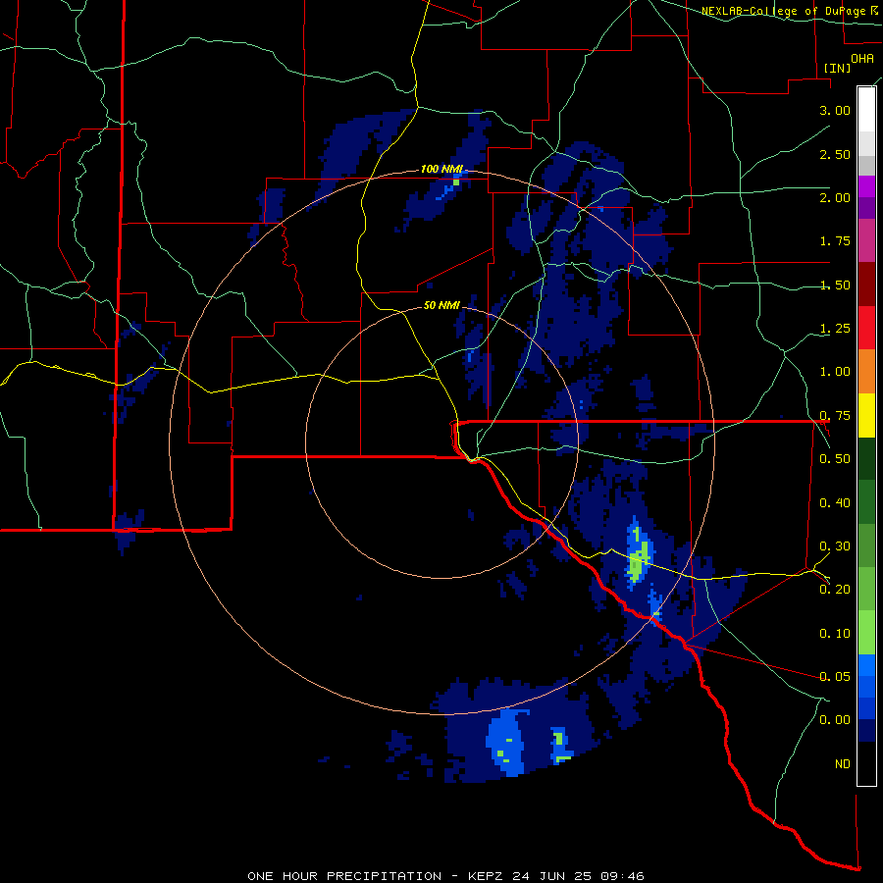
Task: Click the "ONE HOUR PRECIPITATION" title text
Action: point(344,876)
